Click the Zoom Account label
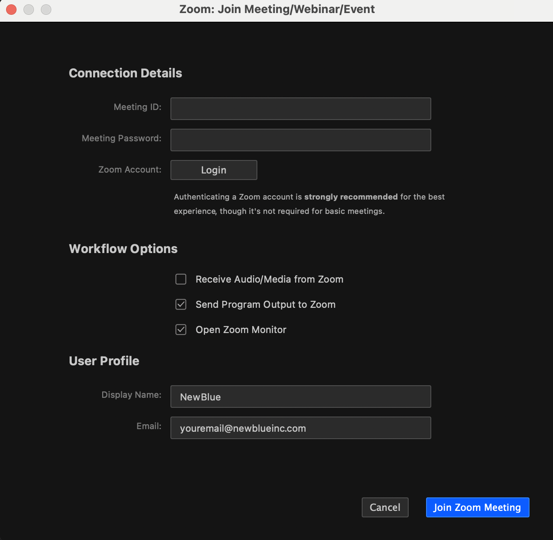Viewport: 553px width, 540px height. (130, 170)
